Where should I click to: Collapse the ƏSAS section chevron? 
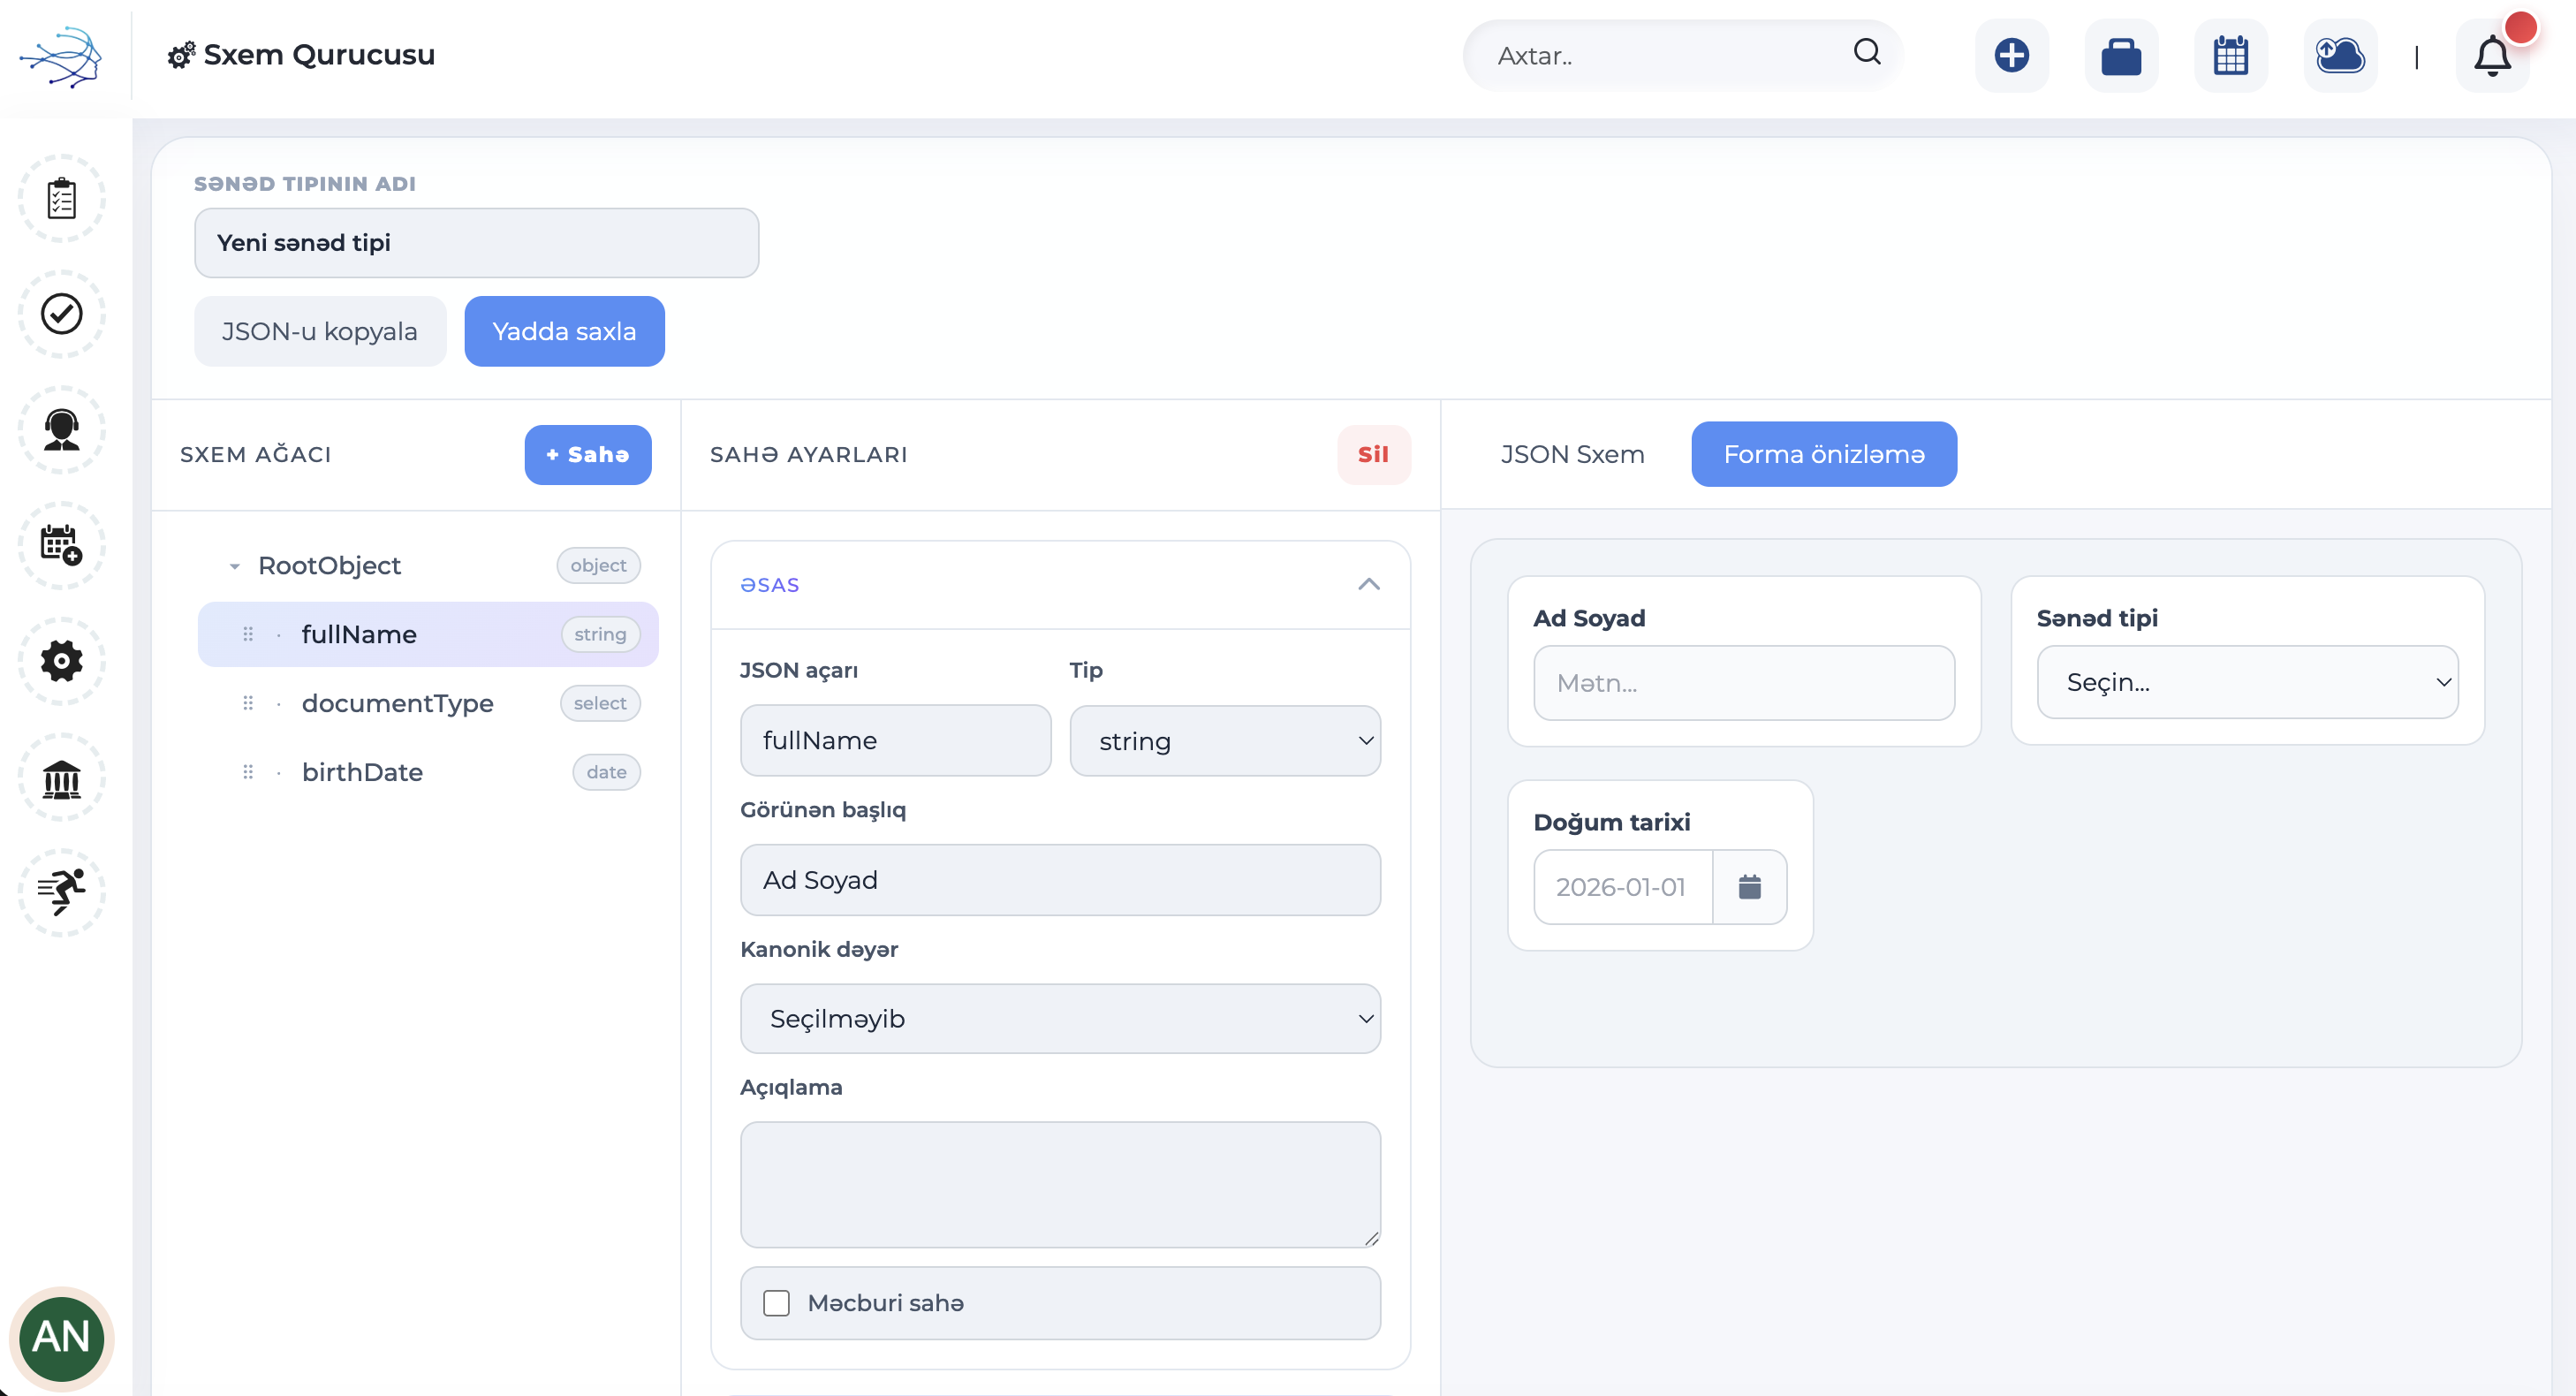coord(1369,584)
